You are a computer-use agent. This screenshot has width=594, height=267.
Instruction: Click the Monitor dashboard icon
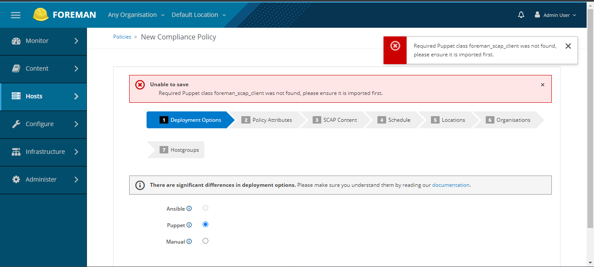click(16, 41)
